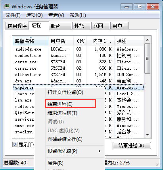Sort by the 用户名 column header

[x=61, y=41]
